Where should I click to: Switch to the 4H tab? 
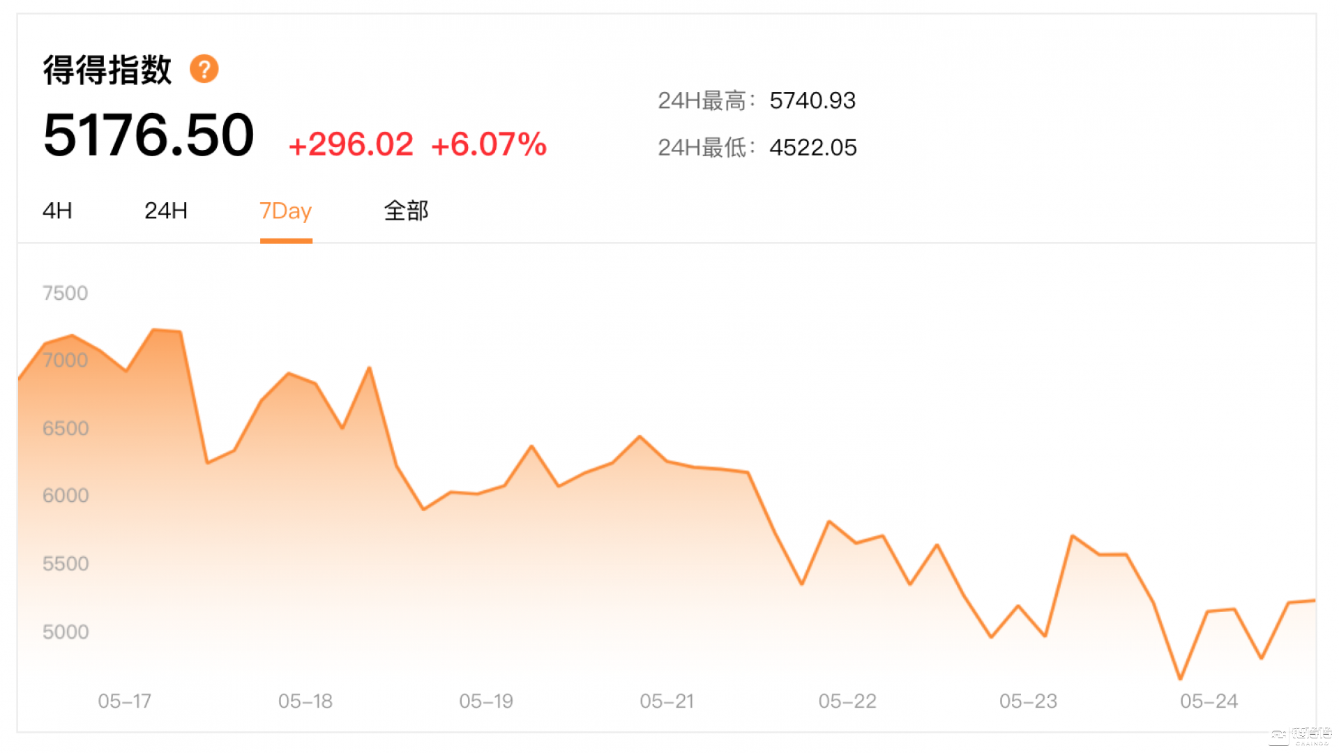[x=57, y=211]
